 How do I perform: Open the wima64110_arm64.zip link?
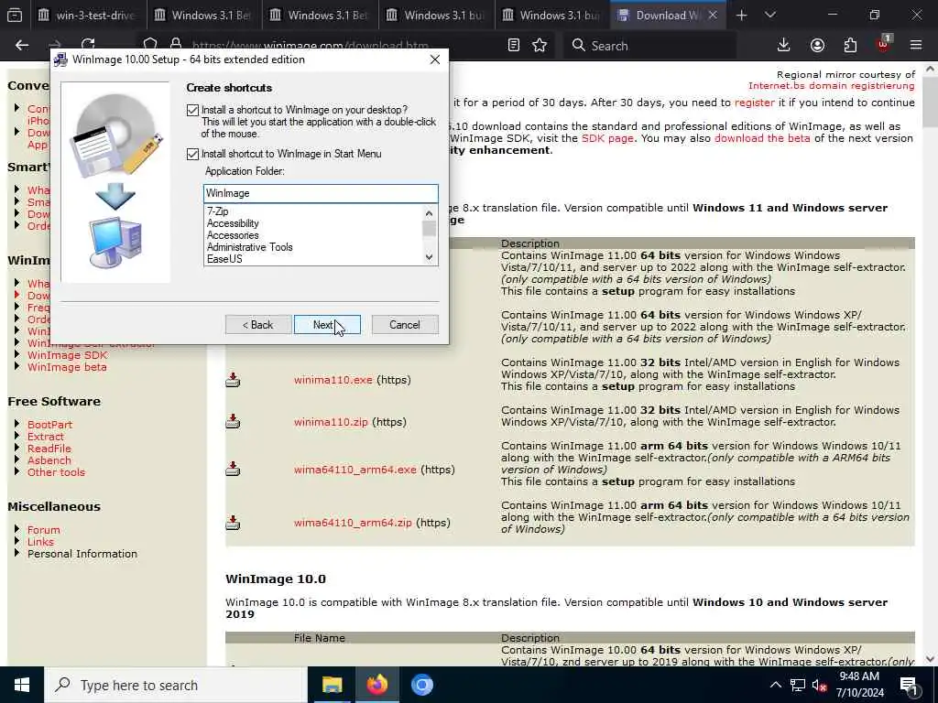click(x=353, y=523)
